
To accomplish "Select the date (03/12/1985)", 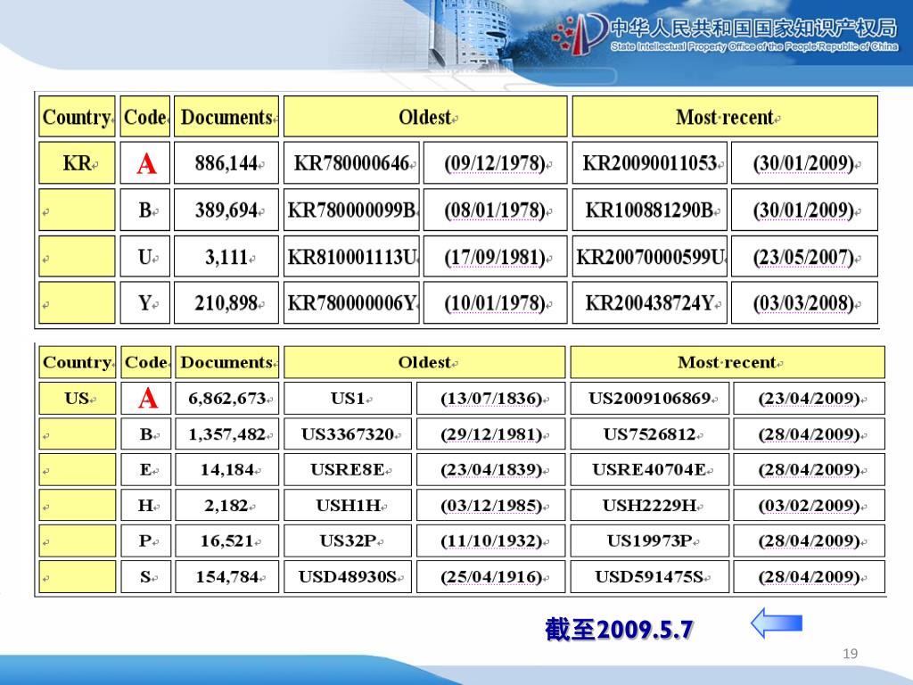I will tap(491, 507).
